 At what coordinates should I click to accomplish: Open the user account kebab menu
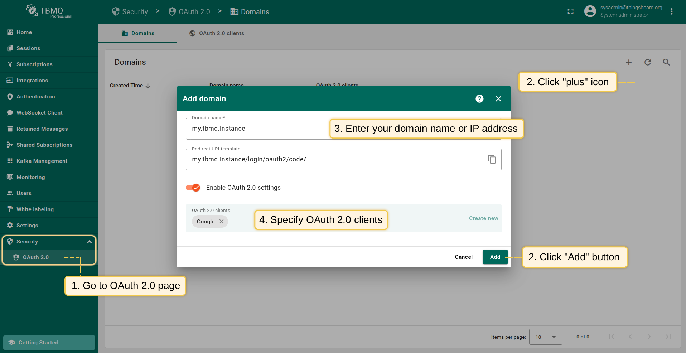[x=672, y=12]
